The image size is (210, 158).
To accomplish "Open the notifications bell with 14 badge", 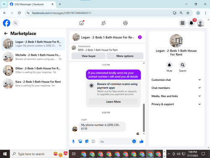I will (x=192, y=23).
